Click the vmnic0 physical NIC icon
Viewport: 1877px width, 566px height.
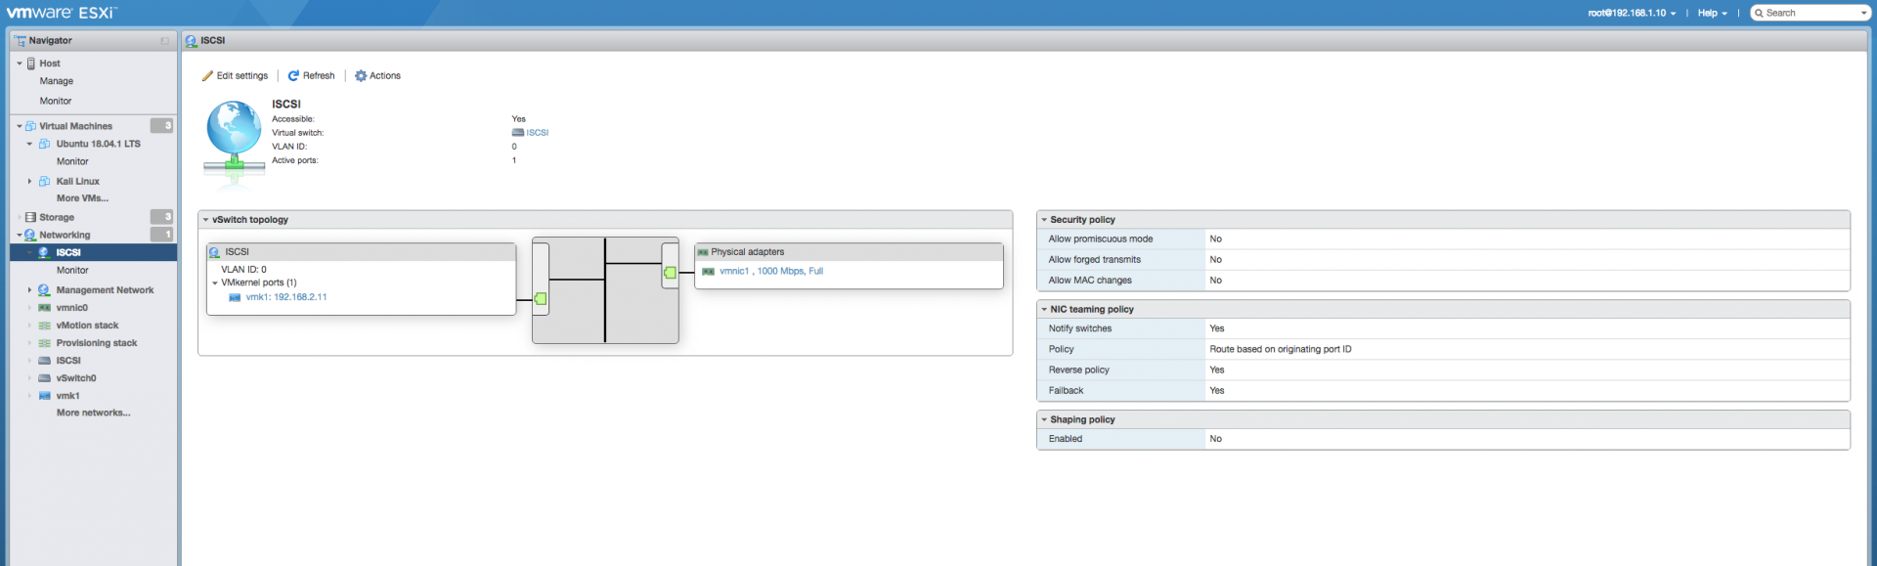pyautogui.click(x=44, y=308)
